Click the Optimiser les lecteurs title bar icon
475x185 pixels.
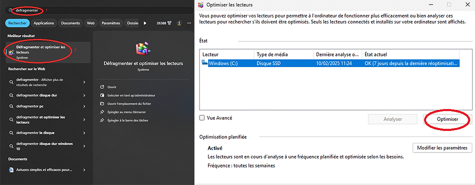coord(200,4)
